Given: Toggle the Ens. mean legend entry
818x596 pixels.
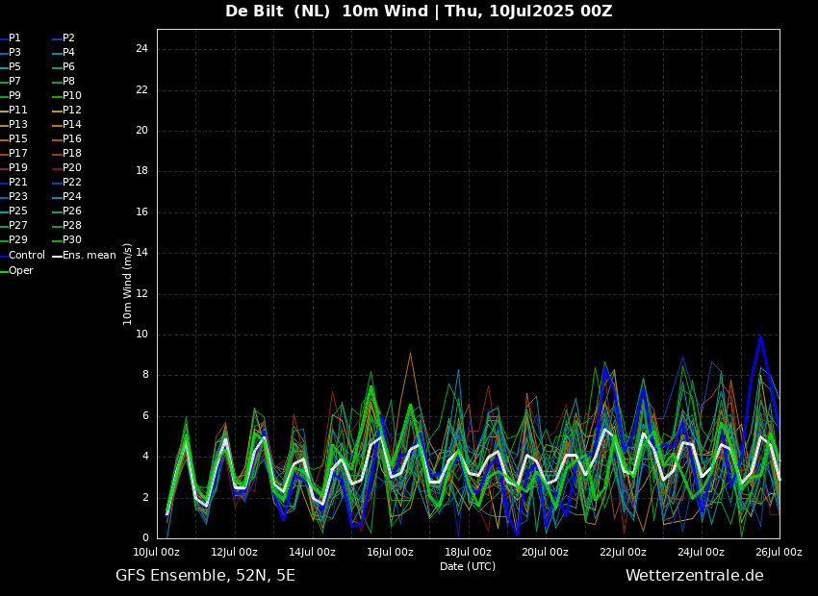Looking at the screenshot, I should (x=89, y=256).
